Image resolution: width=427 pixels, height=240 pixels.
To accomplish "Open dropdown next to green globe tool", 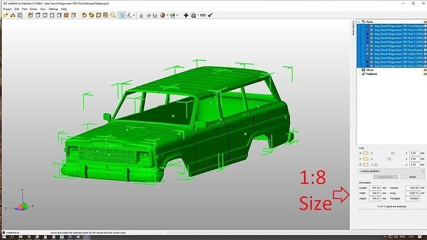I will point(177,15).
